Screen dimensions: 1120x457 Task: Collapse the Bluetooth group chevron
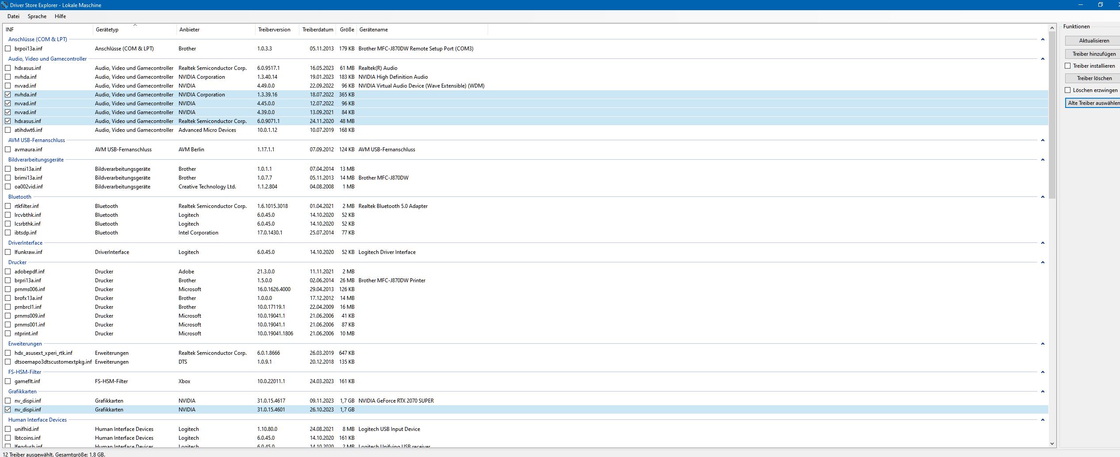tap(1043, 197)
